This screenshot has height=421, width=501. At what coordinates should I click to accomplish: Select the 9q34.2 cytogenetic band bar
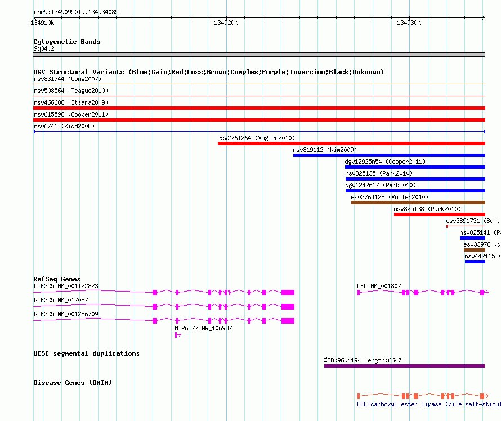(x=259, y=55)
